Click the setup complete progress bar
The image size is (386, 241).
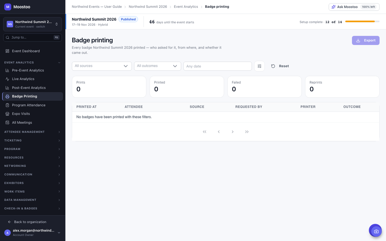click(362, 22)
